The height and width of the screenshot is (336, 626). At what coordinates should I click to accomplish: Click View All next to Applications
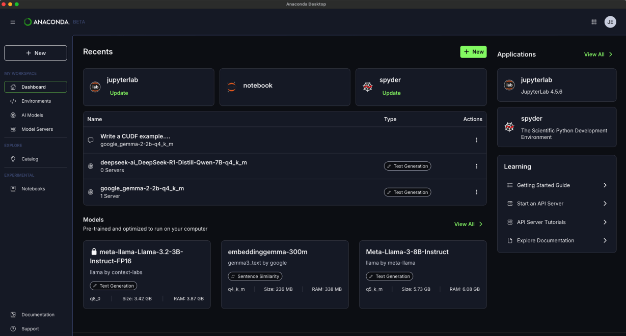click(598, 54)
